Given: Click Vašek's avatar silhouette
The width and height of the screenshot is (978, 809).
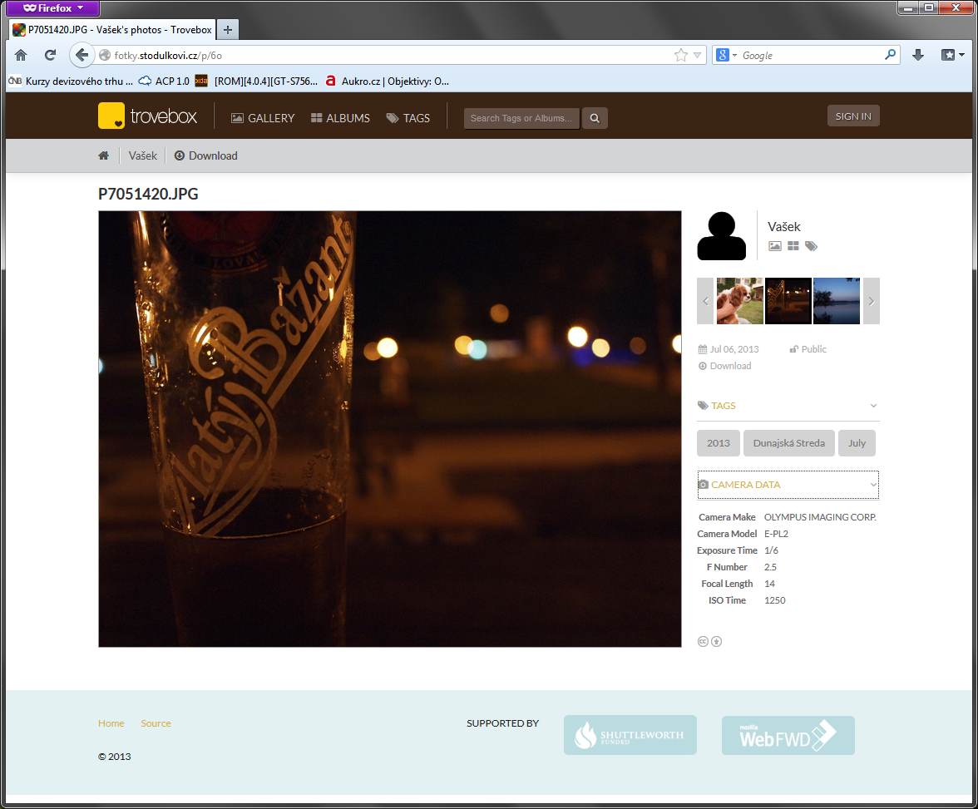Looking at the screenshot, I should pos(722,236).
